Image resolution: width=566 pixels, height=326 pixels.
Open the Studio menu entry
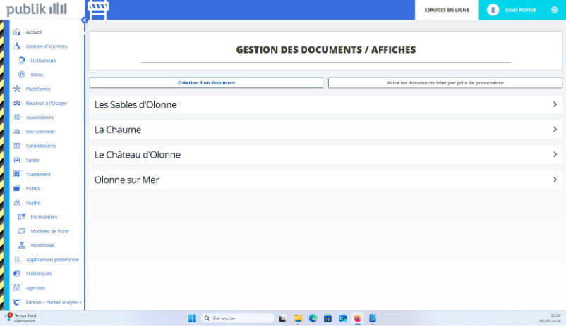[x=33, y=203]
